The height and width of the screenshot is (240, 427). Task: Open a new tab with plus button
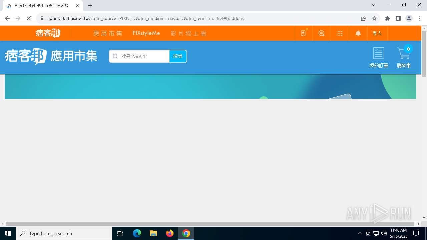tap(90, 6)
